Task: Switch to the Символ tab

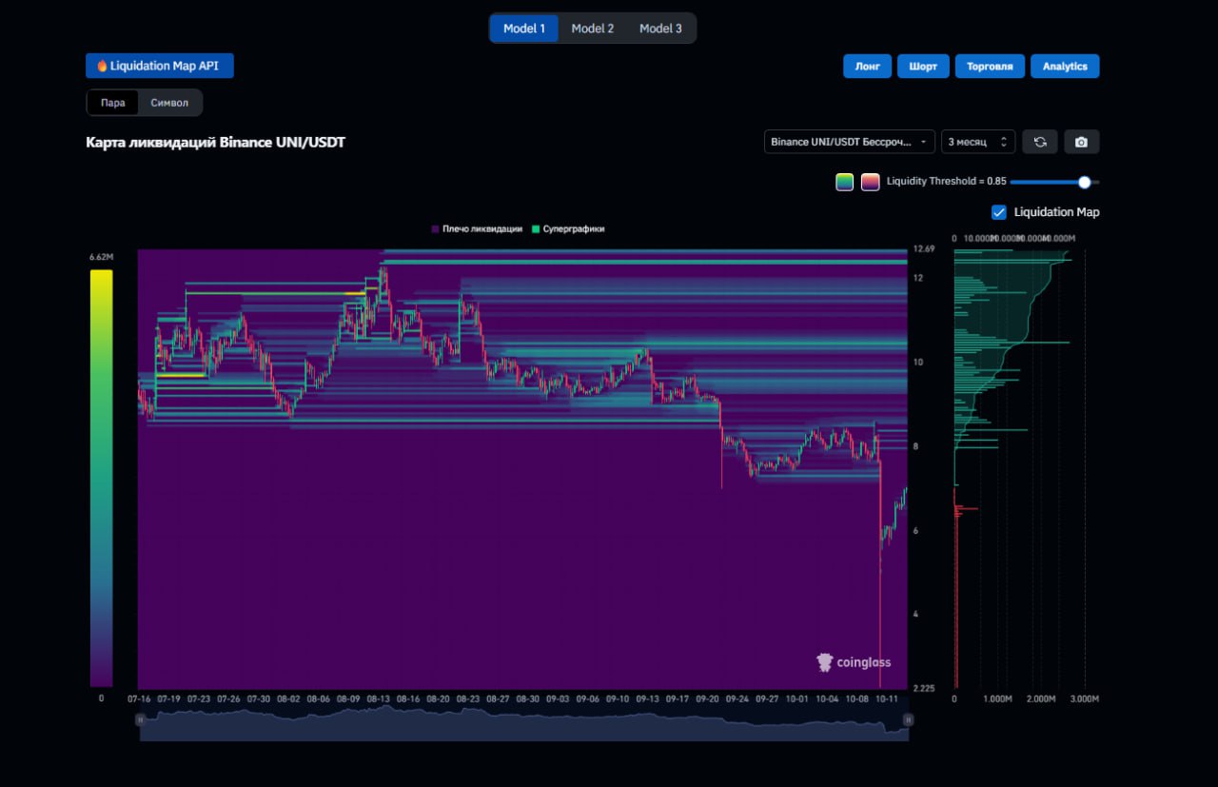Action: click(169, 103)
